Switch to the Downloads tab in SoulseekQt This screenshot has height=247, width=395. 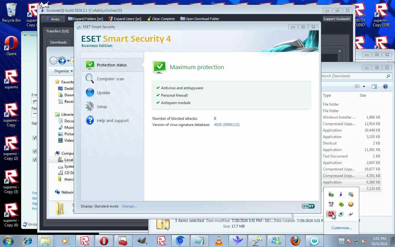pyautogui.click(x=58, y=42)
